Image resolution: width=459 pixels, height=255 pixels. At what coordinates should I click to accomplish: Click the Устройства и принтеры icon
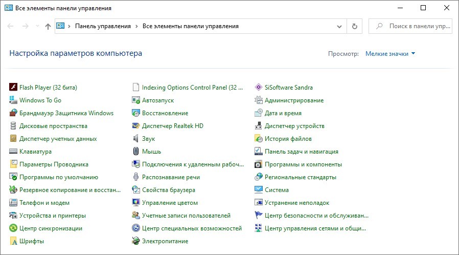pos(13,216)
